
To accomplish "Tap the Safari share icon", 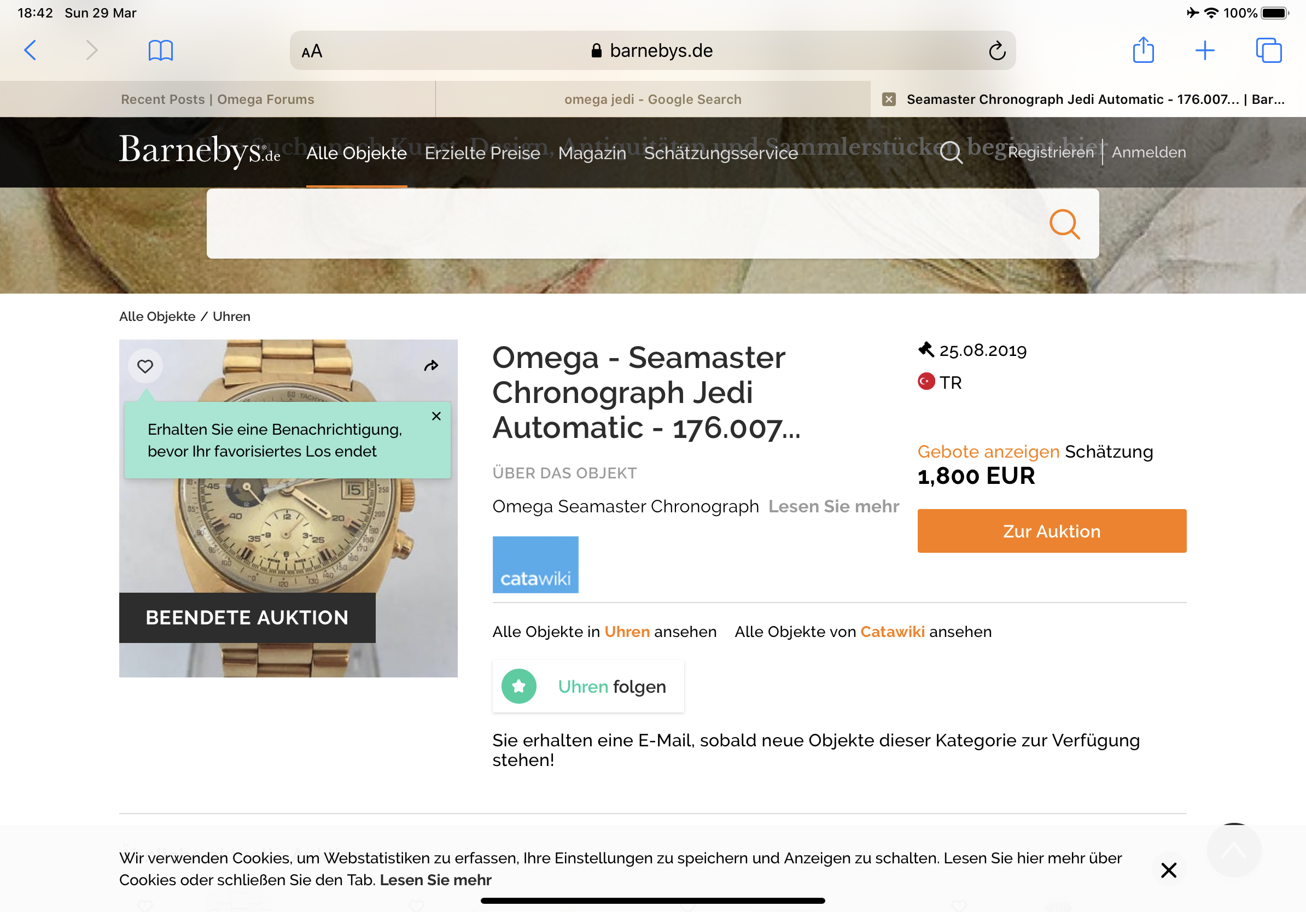I will point(1143,50).
